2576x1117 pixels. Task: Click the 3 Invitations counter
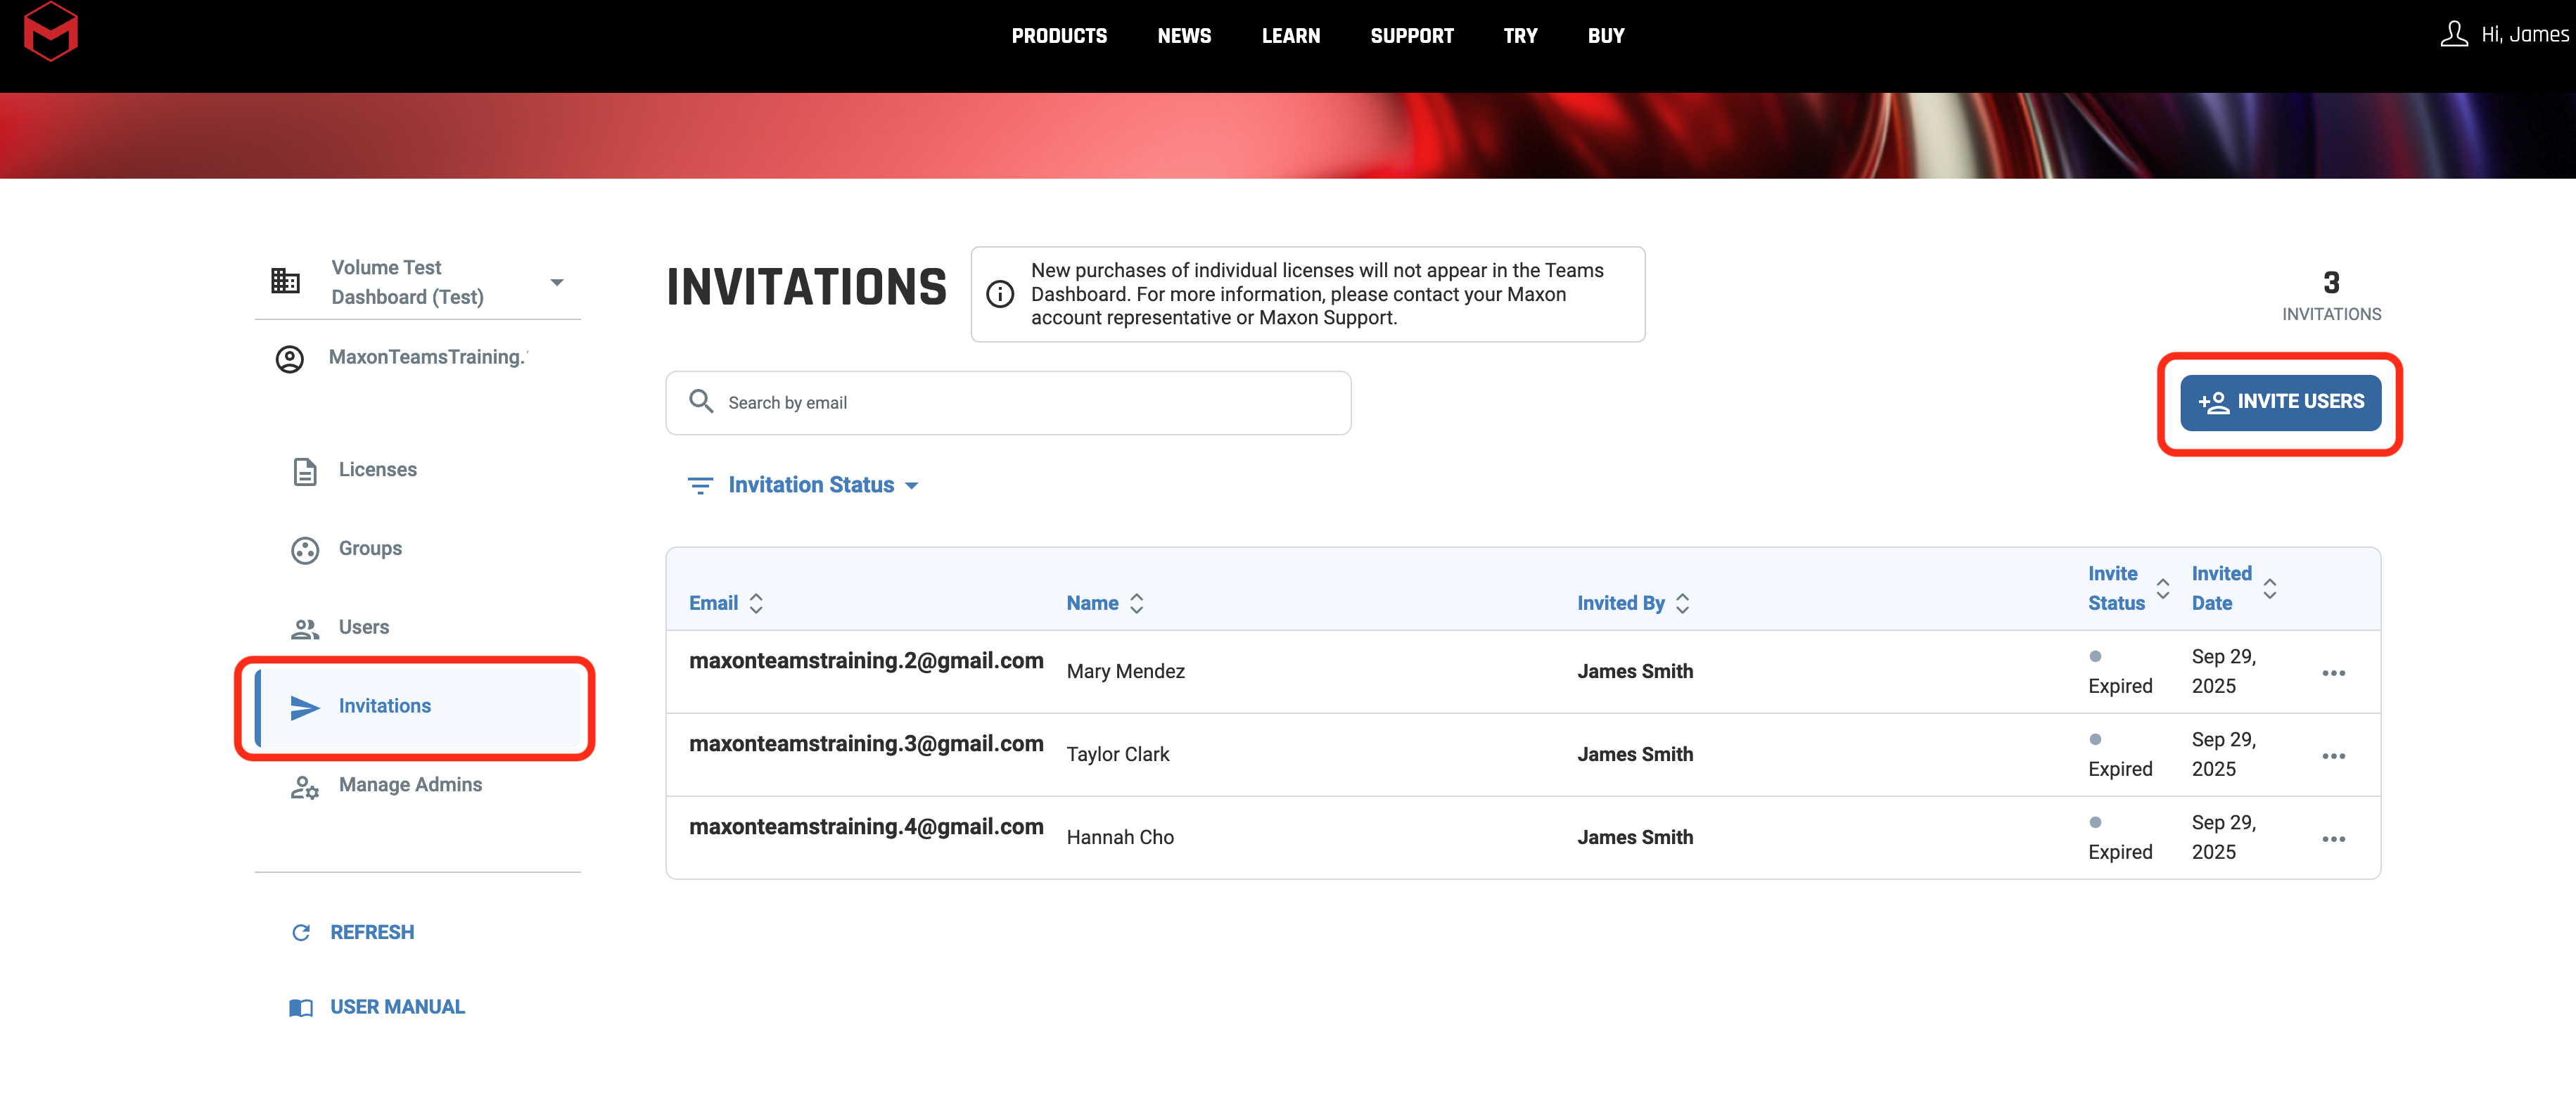(2331, 296)
